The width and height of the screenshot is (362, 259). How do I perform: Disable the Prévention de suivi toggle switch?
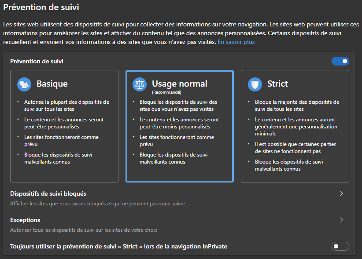point(340,61)
